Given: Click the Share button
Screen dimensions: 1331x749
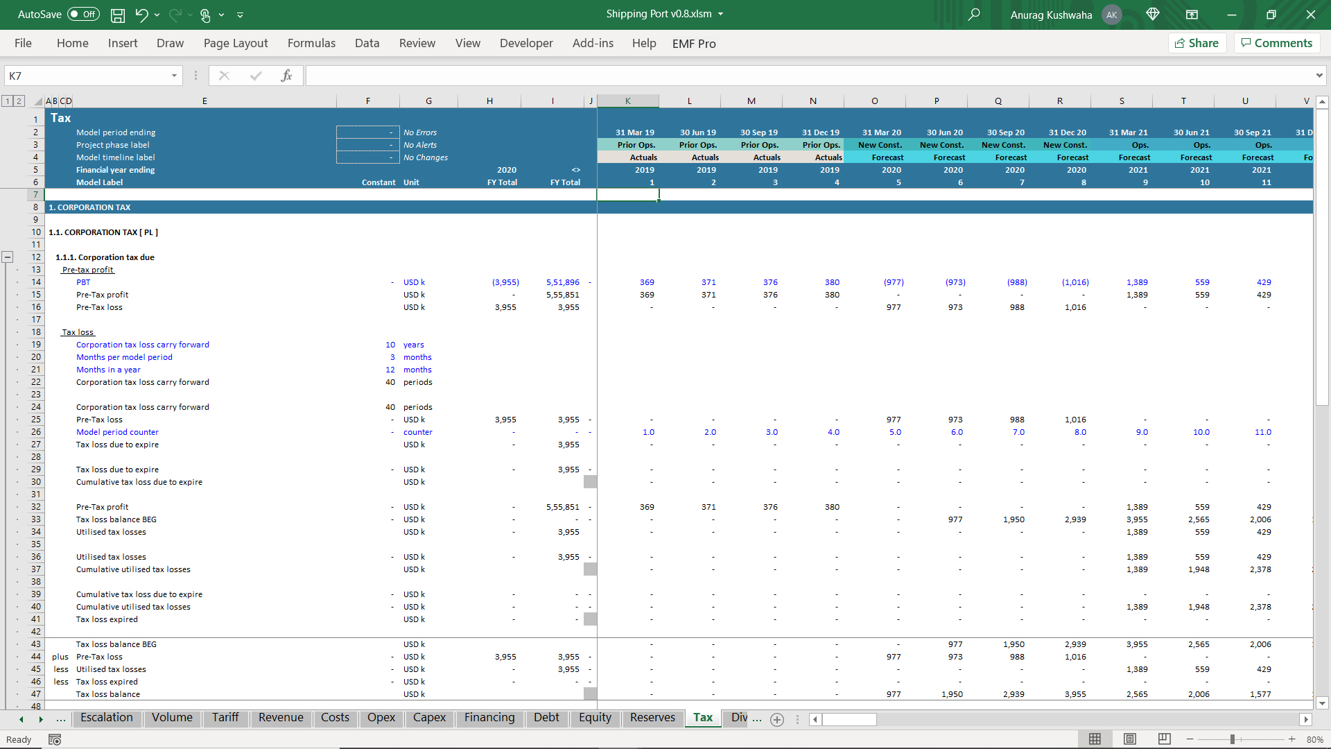Looking at the screenshot, I should click(1197, 43).
